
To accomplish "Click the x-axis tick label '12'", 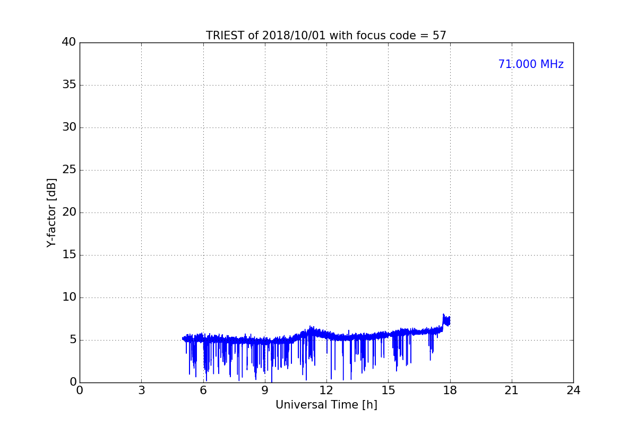I will pos(326,390).
